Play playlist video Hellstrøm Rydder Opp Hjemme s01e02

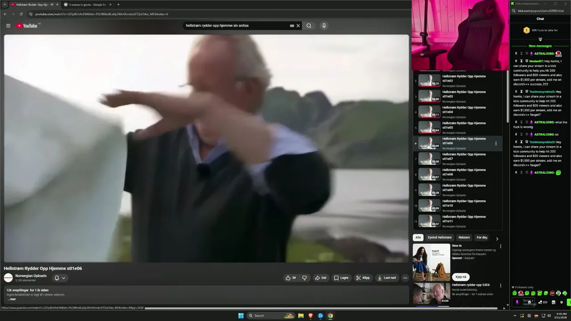coord(457,81)
